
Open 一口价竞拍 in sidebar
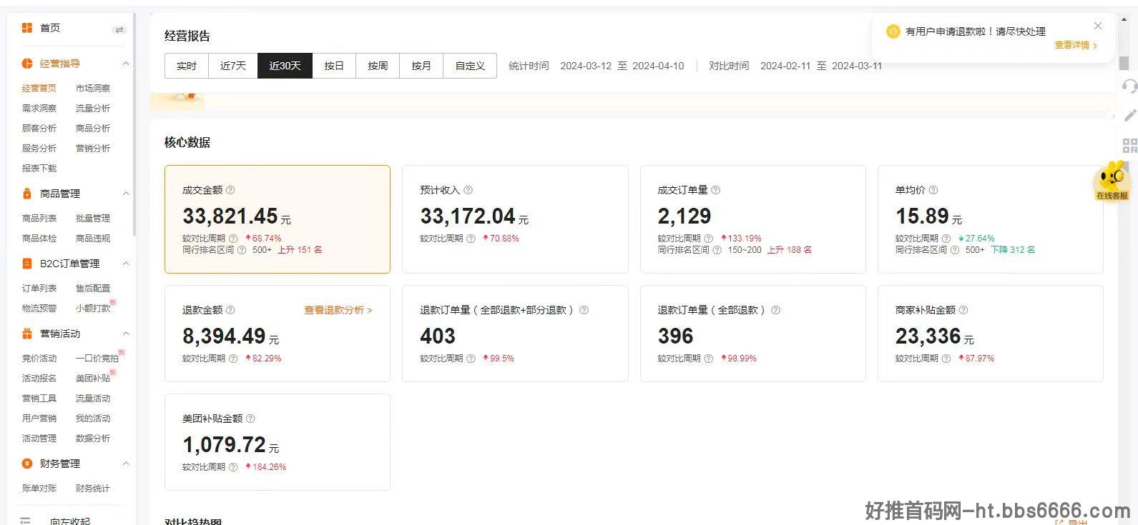coord(97,359)
